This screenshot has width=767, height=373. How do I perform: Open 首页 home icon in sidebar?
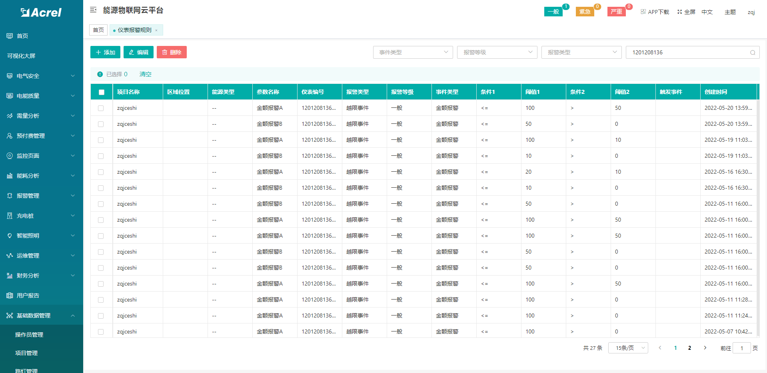[10, 36]
